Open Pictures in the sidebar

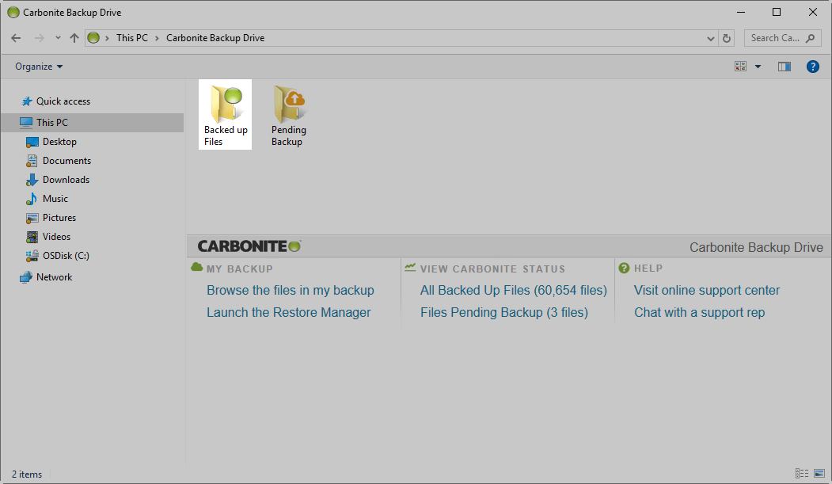coord(59,218)
